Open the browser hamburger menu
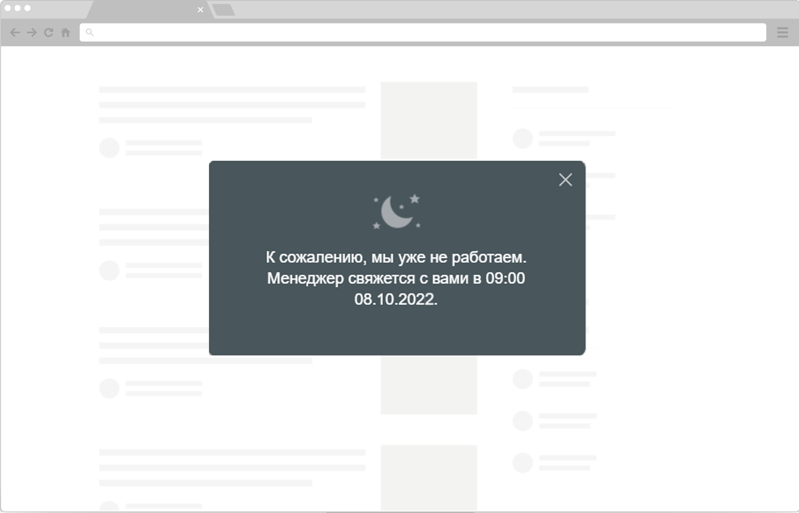 click(782, 32)
